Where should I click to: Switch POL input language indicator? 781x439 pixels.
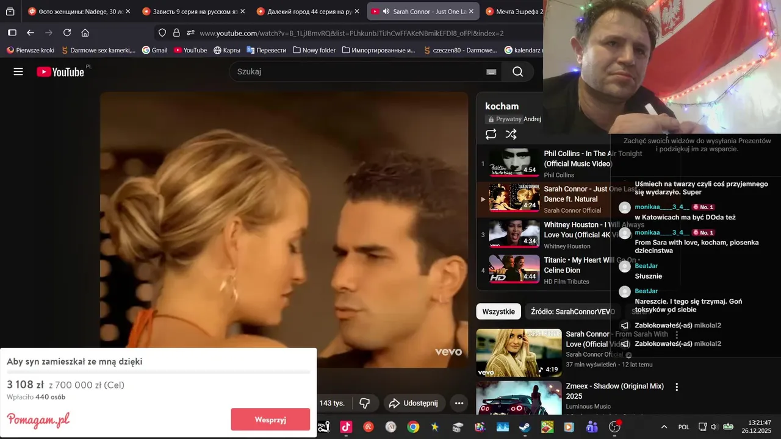point(684,427)
